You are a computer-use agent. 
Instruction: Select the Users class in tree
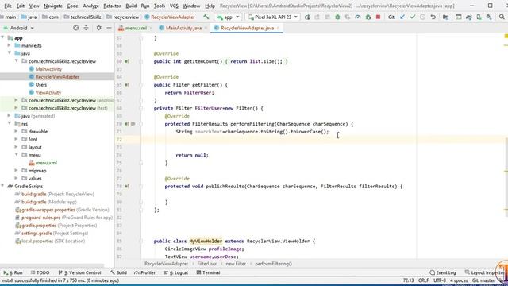pyautogui.click(x=40, y=85)
